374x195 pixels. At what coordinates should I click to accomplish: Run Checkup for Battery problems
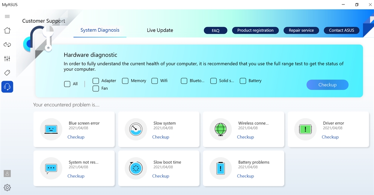click(245, 176)
